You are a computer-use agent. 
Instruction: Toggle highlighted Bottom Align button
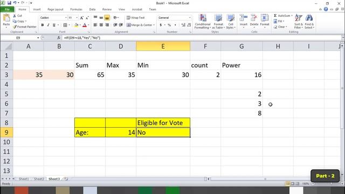(107, 18)
